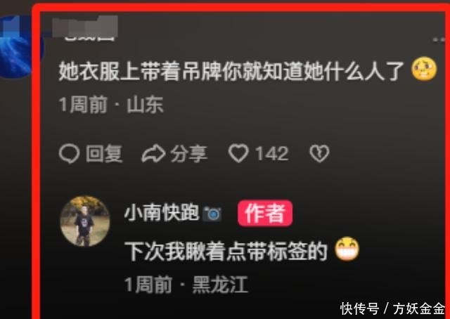Like the comment with the heart icon
This screenshot has width=450, height=319.
[238, 153]
